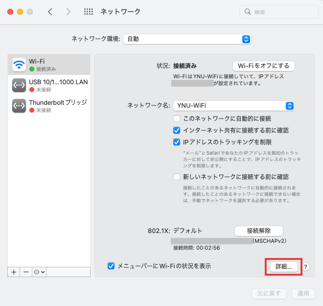
Task: Go back with the left arrow
Action: [x=50, y=11]
